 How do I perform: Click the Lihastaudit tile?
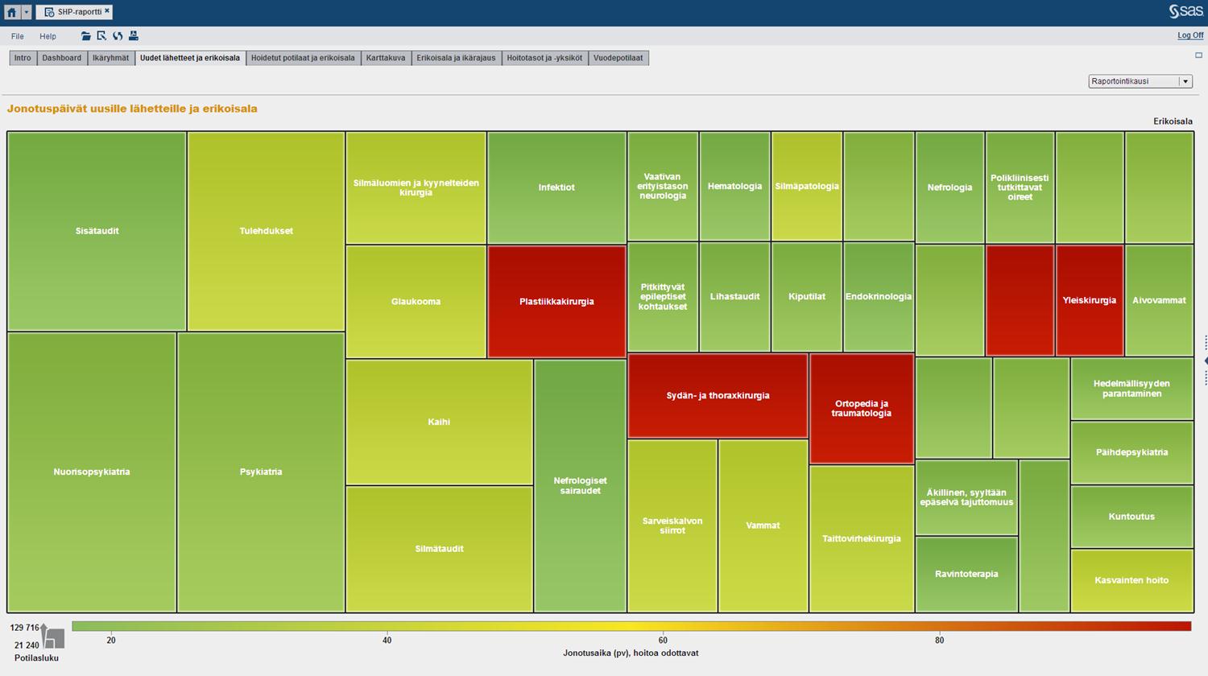point(734,297)
